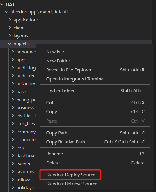
Task: Expand the applications folder chevron
Action: point(10,20)
